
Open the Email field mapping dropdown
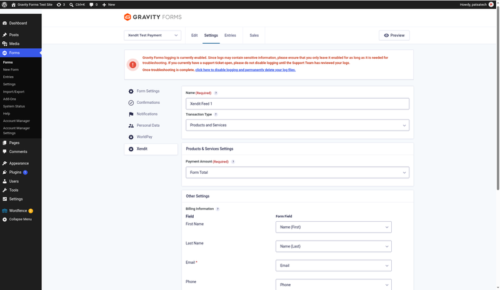(x=334, y=266)
